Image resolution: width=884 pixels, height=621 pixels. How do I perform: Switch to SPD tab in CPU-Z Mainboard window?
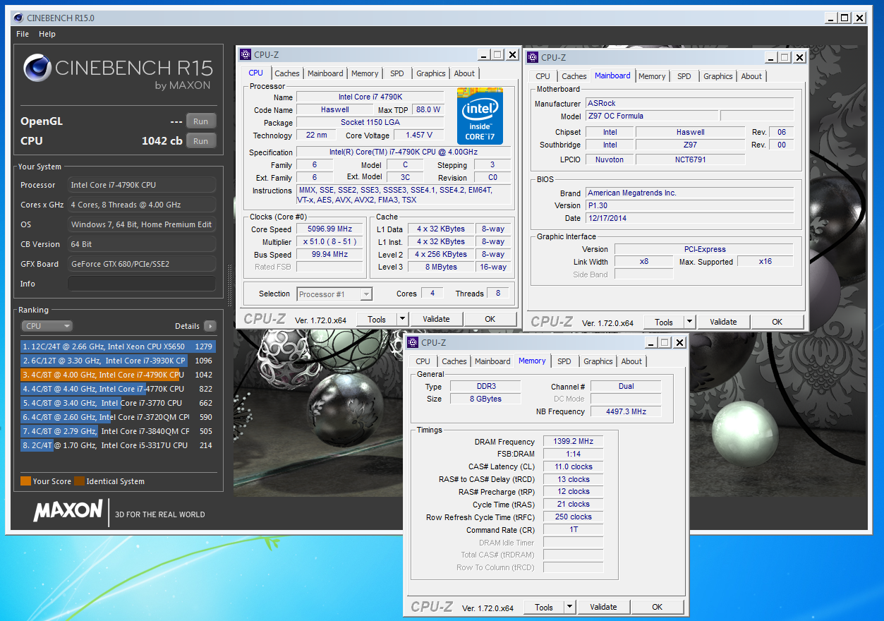[x=684, y=76]
